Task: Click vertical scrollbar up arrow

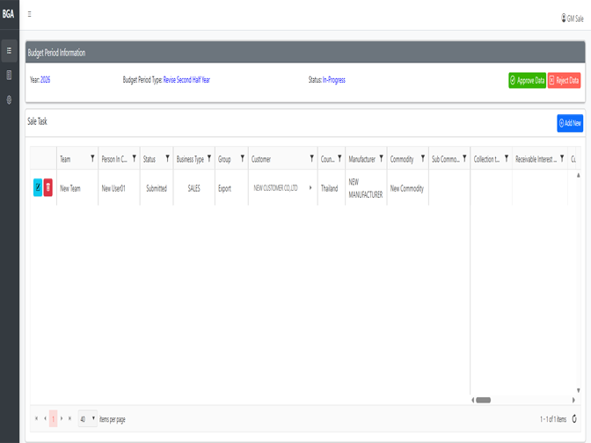Action: [578, 175]
